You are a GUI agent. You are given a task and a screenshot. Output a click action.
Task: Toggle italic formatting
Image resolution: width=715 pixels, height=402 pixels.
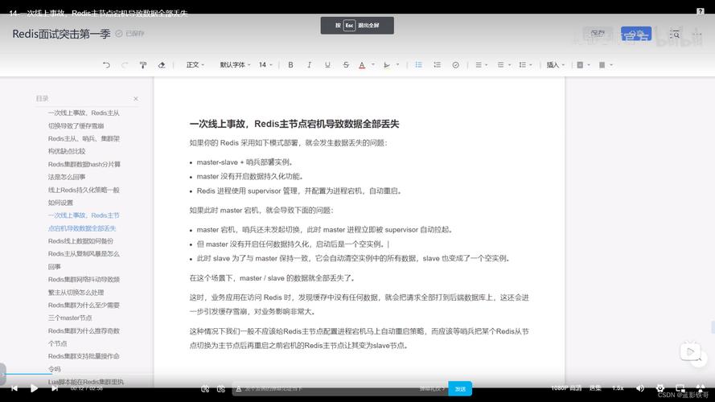[309, 64]
